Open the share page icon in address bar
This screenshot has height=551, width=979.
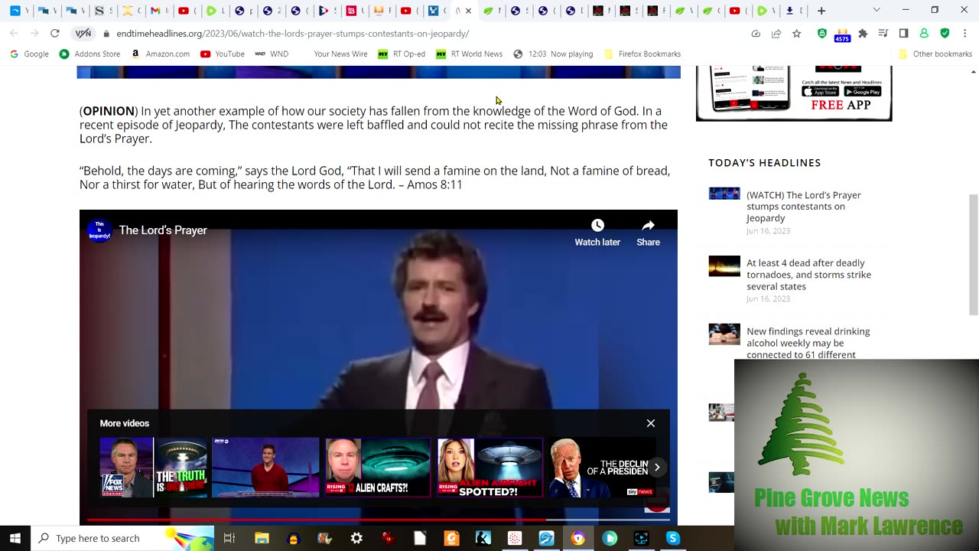point(776,34)
